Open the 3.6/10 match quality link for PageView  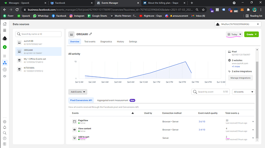[x=202, y=122]
